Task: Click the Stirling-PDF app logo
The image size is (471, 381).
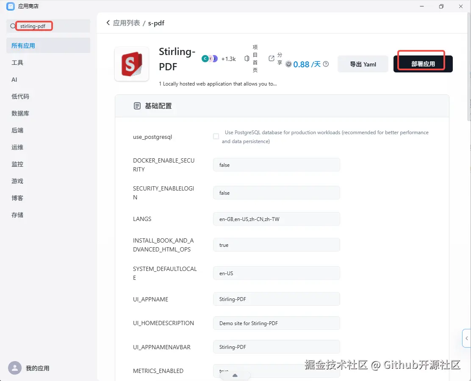Action: coord(132,64)
